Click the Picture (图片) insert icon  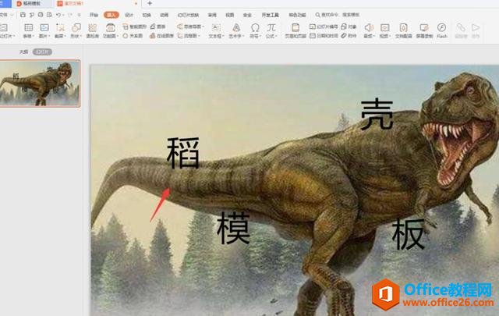[45, 27]
